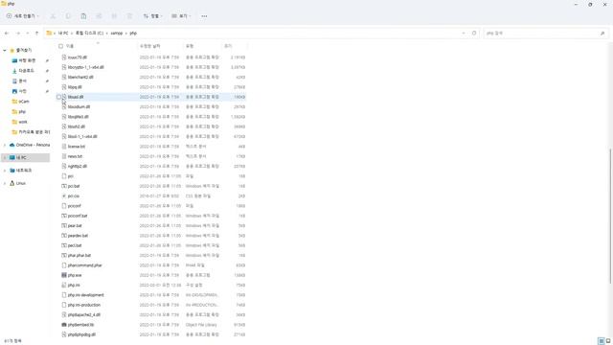Go up one folder level arrow
This screenshot has height=345, width=613.
coord(36,34)
